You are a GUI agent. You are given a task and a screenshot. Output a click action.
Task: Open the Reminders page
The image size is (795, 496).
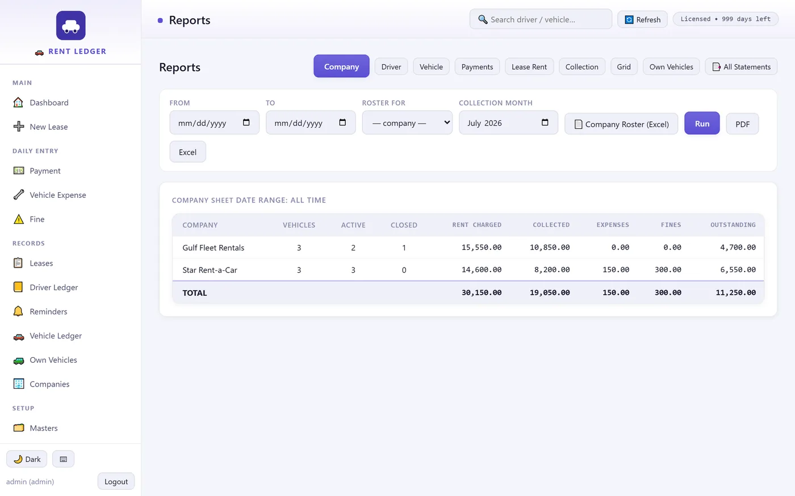70,312
